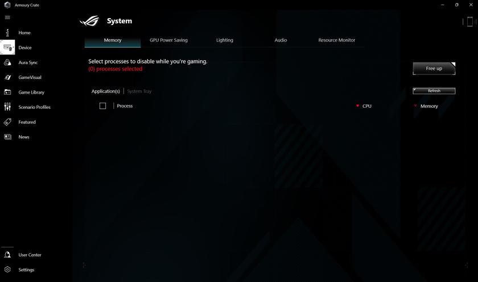Sort by Memory using red arrow
Image resolution: width=478 pixels, height=282 pixels.
click(415, 106)
